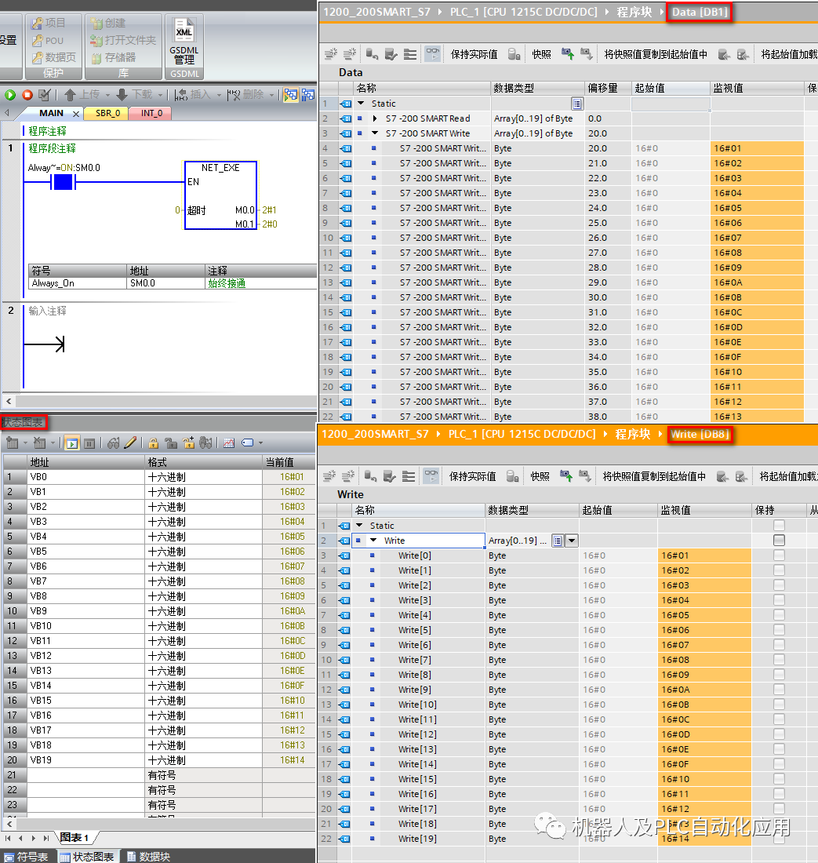The height and width of the screenshot is (863, 818).
Task: Click the monitor-all glasses icon in Data DB1 toolbar
Action: coord(433,54)
